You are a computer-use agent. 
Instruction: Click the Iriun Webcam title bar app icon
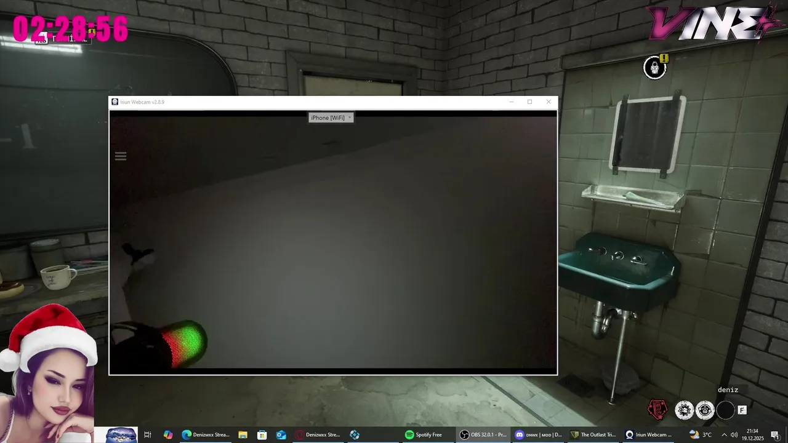(x=115, y=102)
